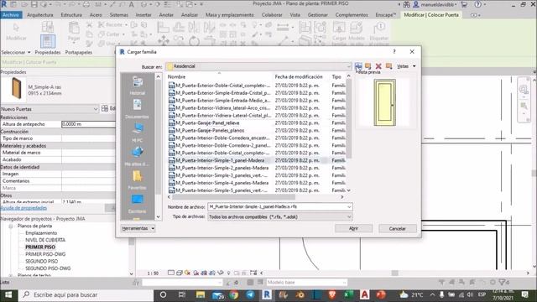This screenshot has height=302, width=537.
Task: Click the Altura de antepecho value field
Action: coord(88,124)
